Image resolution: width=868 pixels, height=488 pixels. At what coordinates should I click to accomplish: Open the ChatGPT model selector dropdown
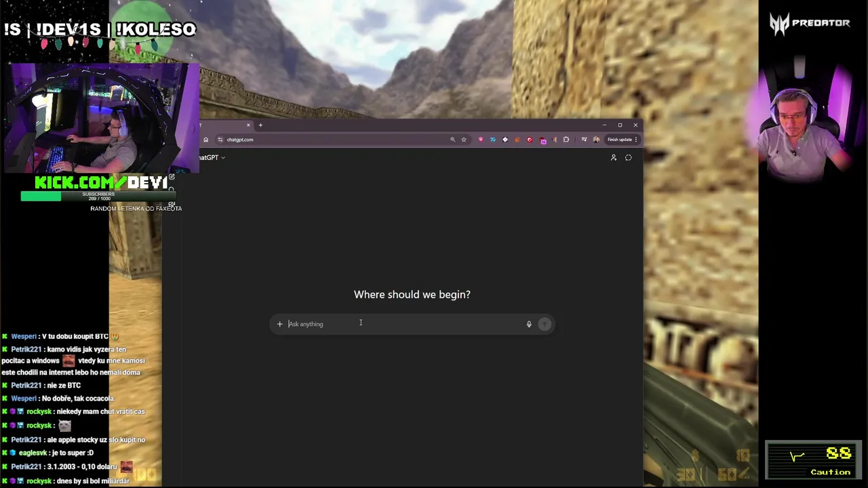pos(212,157)
